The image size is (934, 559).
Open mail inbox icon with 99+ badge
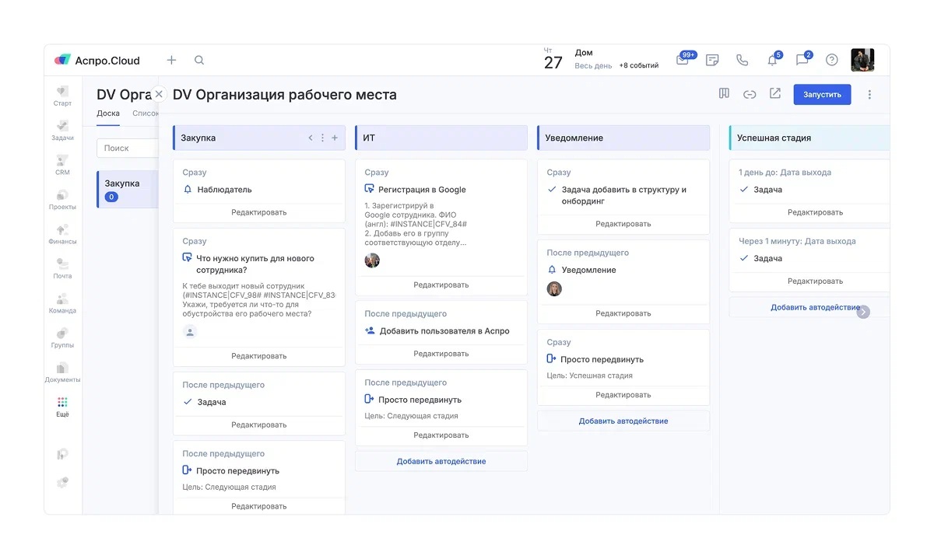[683, 60]
